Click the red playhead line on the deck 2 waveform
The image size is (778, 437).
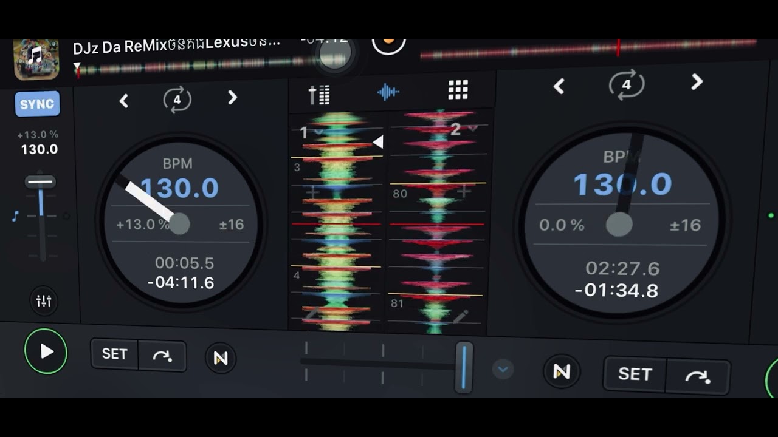pos(437,225)
